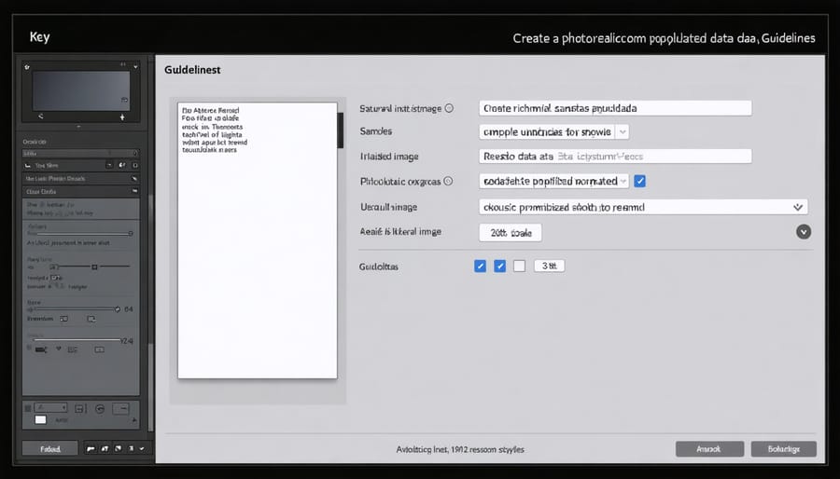Click the info icon beside Saturanl inatistmage
Viewport: 840px width, 479px height.
(x=449, y=108)
